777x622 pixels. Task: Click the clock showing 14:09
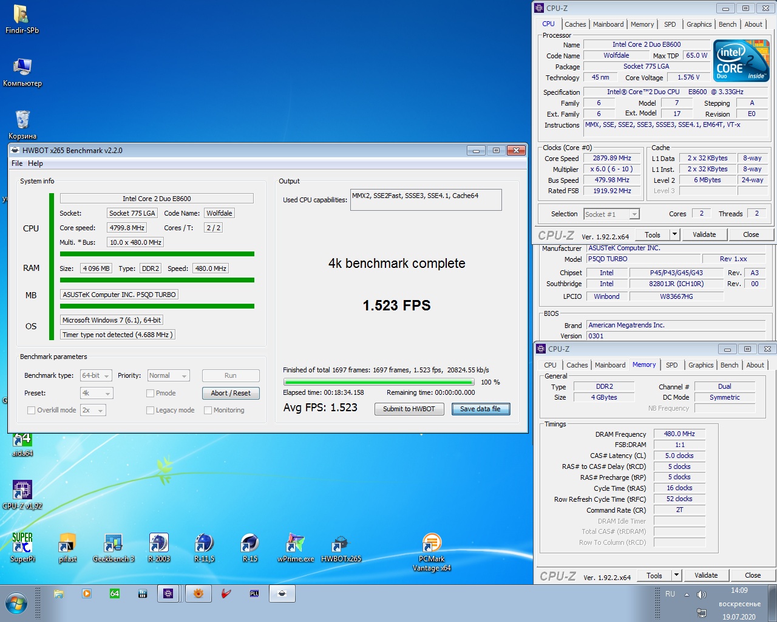coord(739,590)
